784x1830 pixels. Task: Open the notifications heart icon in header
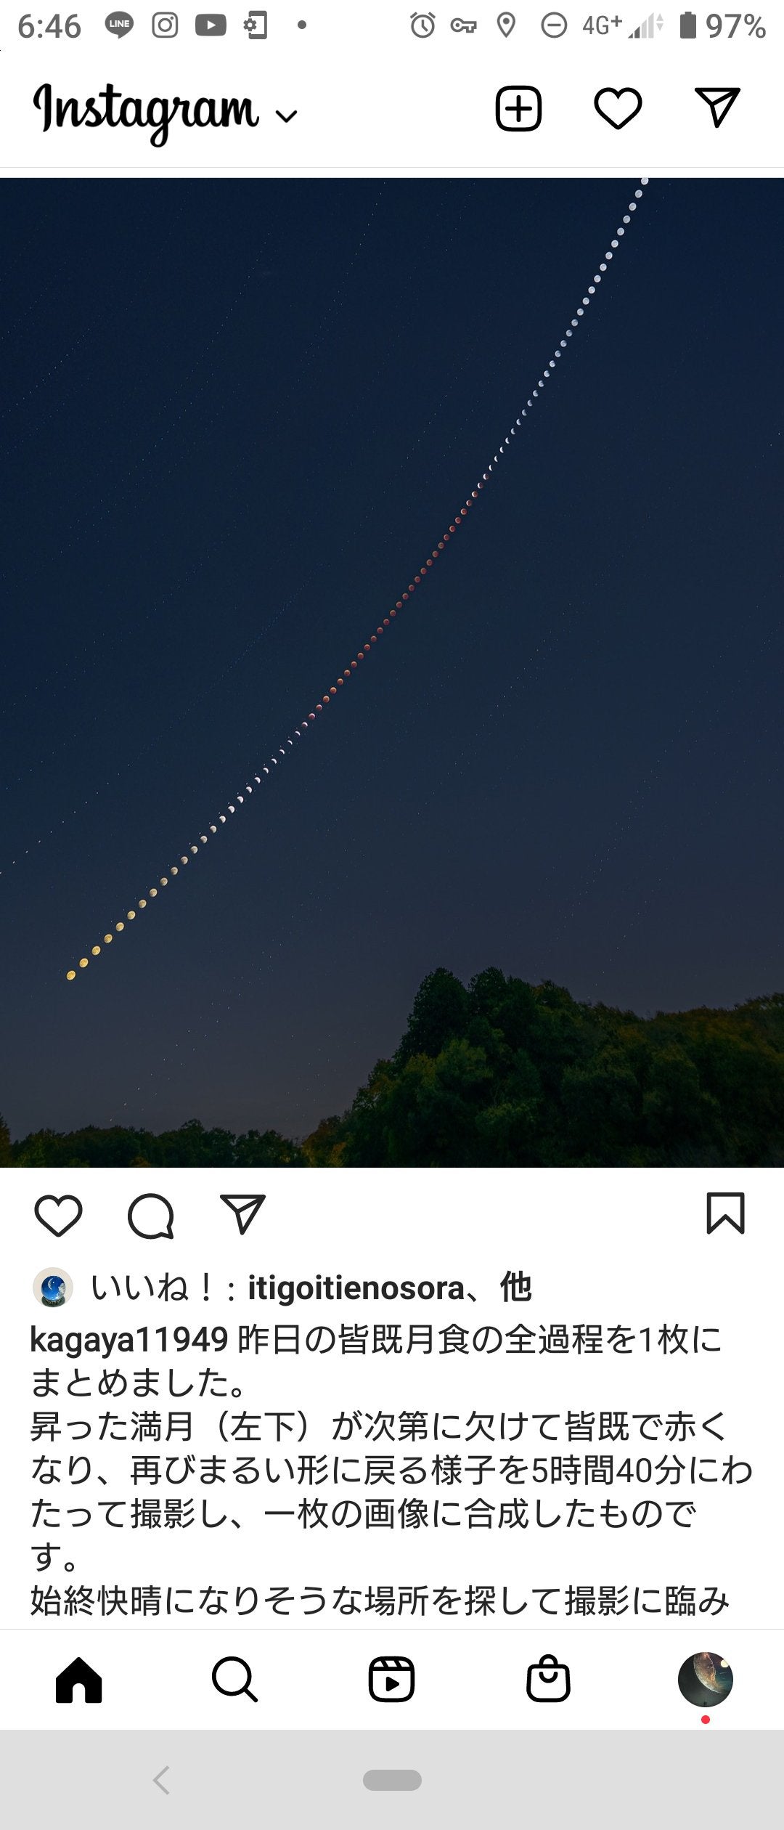tap(618, 109)
